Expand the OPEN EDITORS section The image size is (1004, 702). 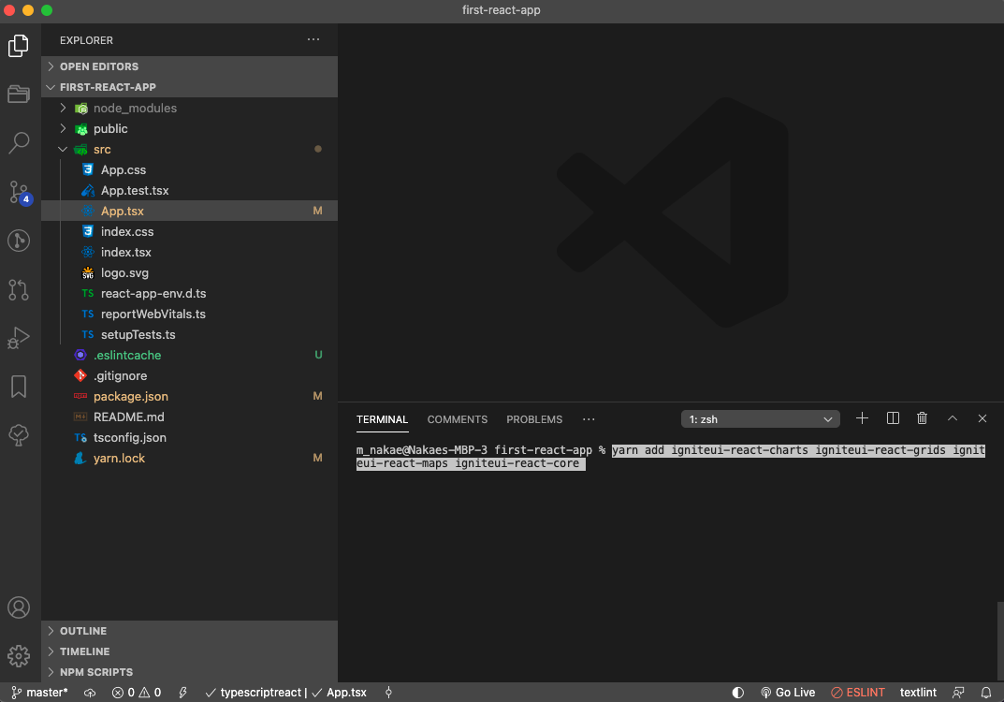tap(98, 66)
